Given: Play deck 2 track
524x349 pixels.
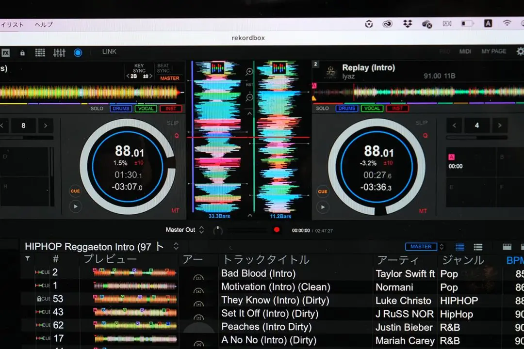Looking at the screenshot, I should 323,207.
